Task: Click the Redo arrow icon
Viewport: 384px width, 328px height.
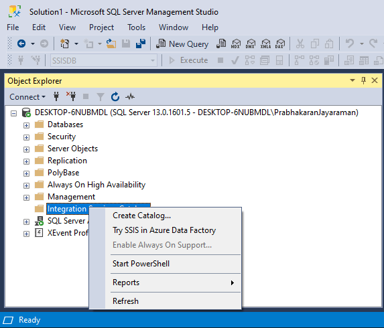Action: 373,44
